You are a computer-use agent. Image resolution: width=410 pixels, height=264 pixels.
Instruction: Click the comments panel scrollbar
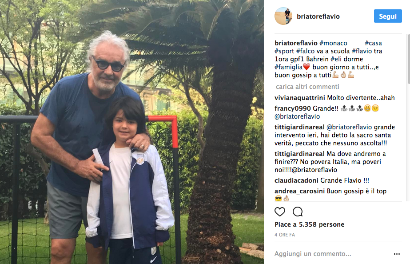click(x=408, y=59)
